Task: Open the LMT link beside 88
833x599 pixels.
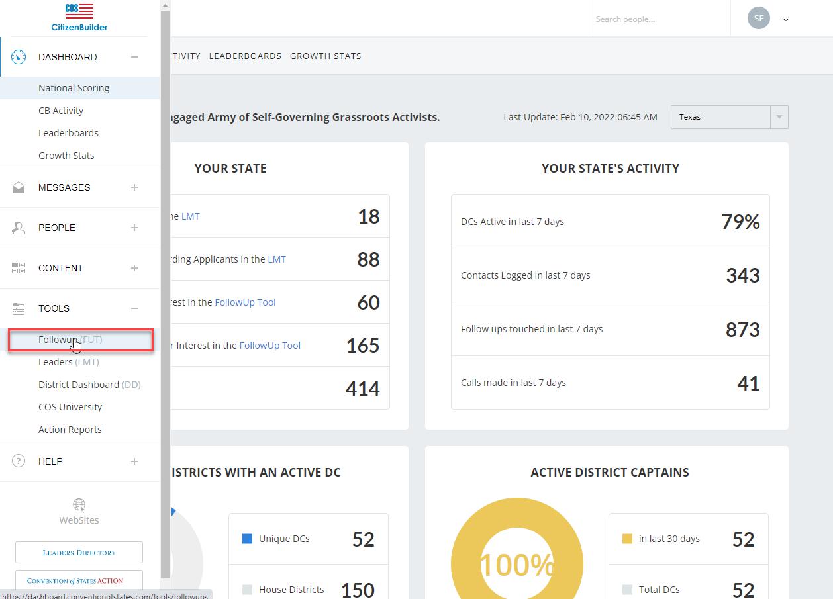Action: tap(277, 259)
